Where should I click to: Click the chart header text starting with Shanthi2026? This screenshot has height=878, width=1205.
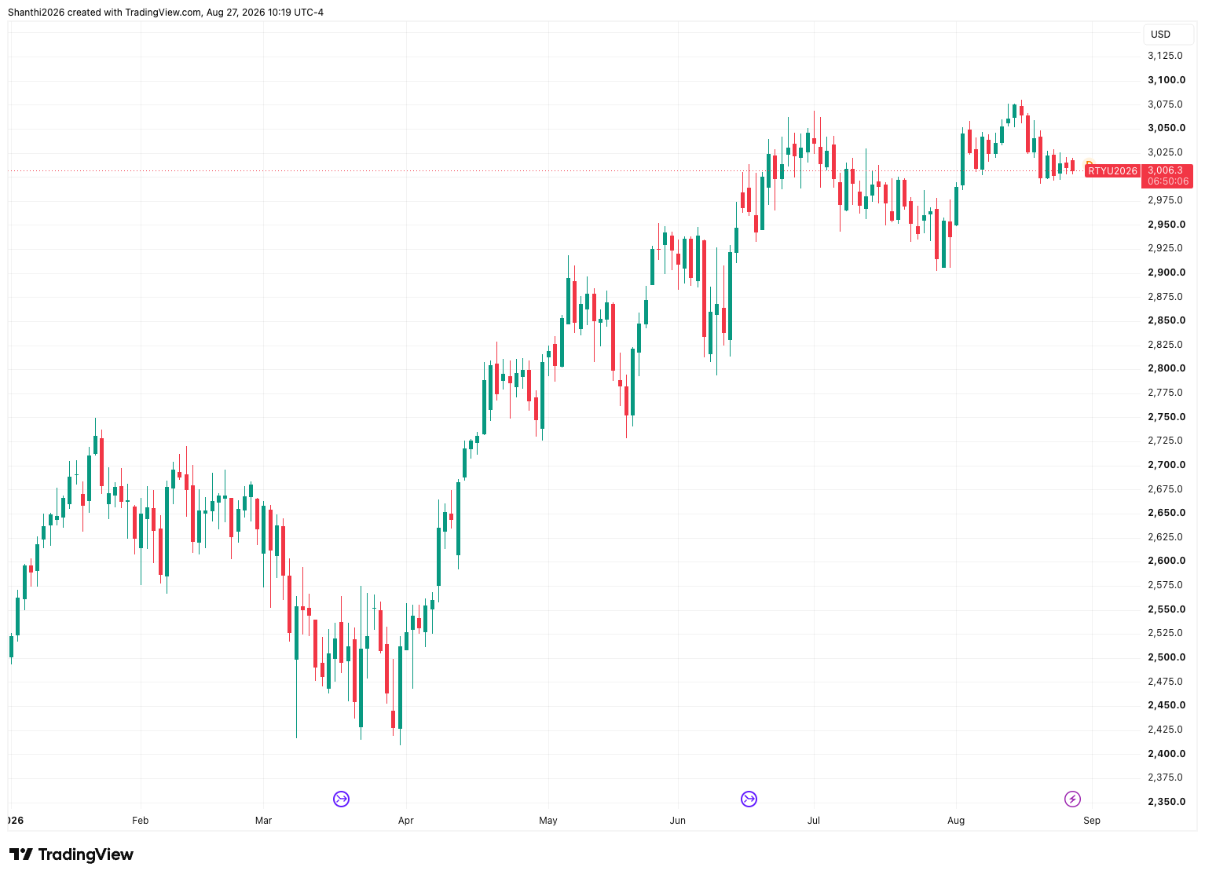point(166,13)
